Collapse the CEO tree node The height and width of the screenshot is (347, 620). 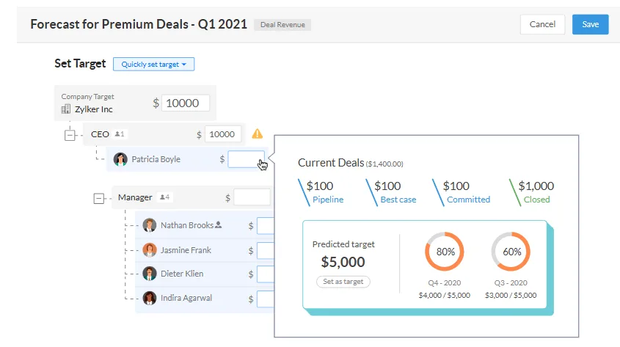(70, 135)
